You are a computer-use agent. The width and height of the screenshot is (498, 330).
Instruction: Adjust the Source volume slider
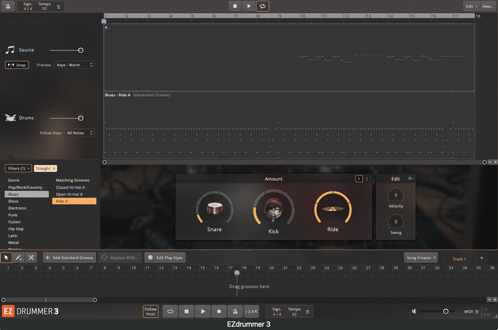pyautogui.click(x=81, y=50)
